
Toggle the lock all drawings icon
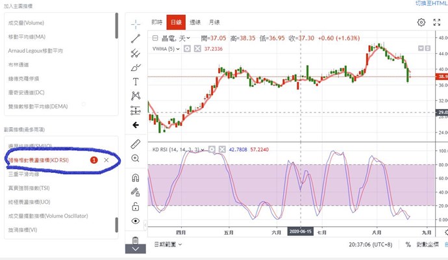(x=136, y=207)
